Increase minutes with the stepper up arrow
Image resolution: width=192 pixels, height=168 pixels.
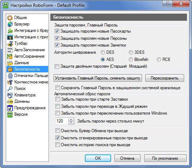(71, 120)
